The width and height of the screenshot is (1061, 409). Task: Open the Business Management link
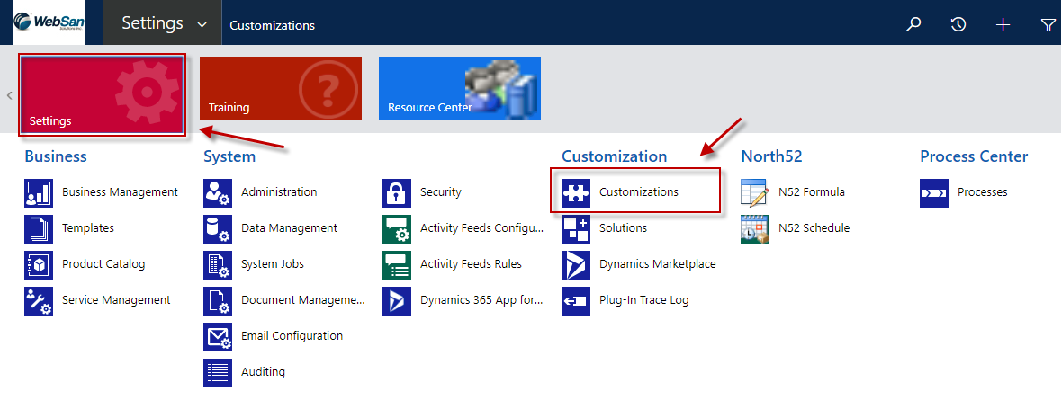click(120, 192)
